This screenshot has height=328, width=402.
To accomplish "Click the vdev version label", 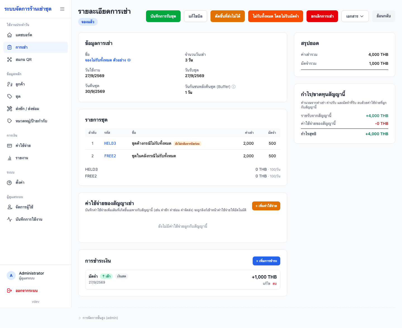I will pos(35,302).
